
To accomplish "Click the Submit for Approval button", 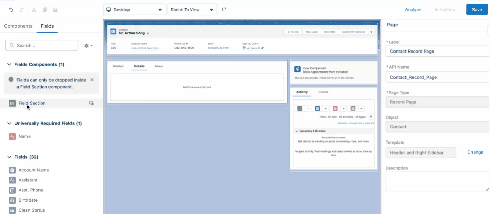I will pos(353,32).
